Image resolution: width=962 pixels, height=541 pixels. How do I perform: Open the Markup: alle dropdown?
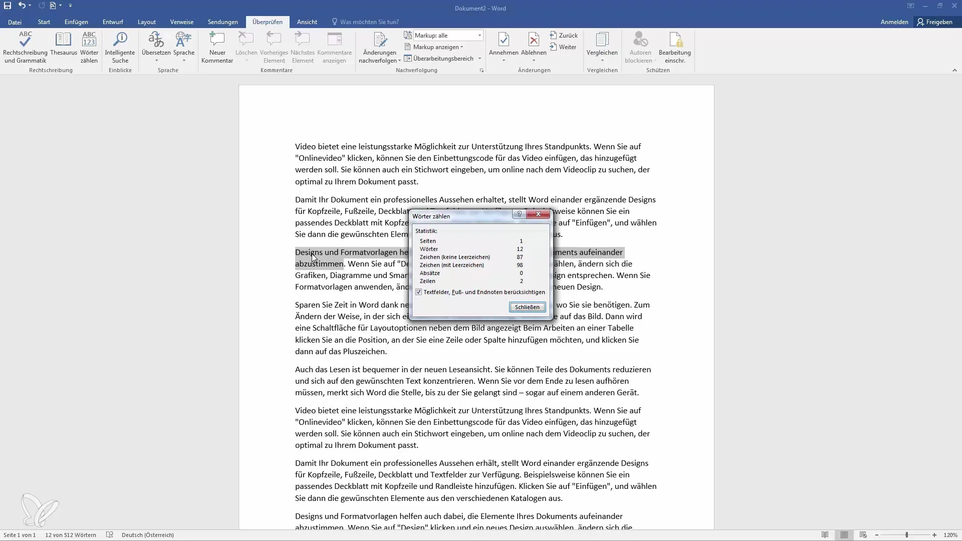point(448,36)
